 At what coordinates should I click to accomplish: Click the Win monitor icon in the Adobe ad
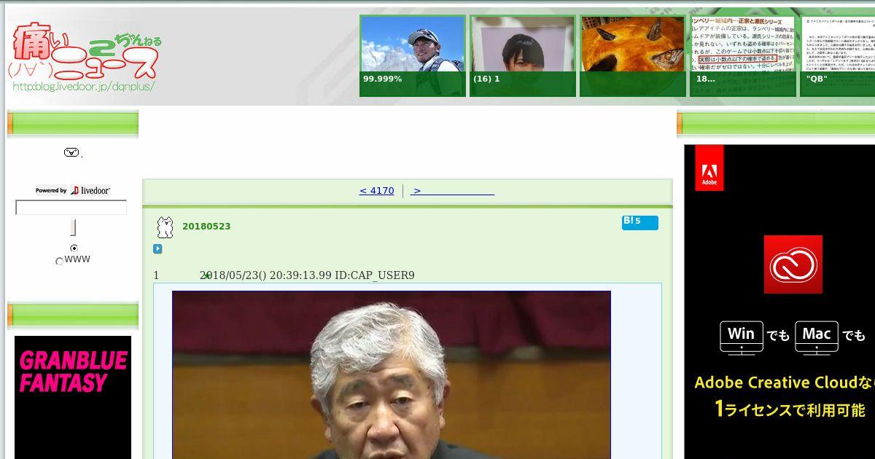coord(742,337)
